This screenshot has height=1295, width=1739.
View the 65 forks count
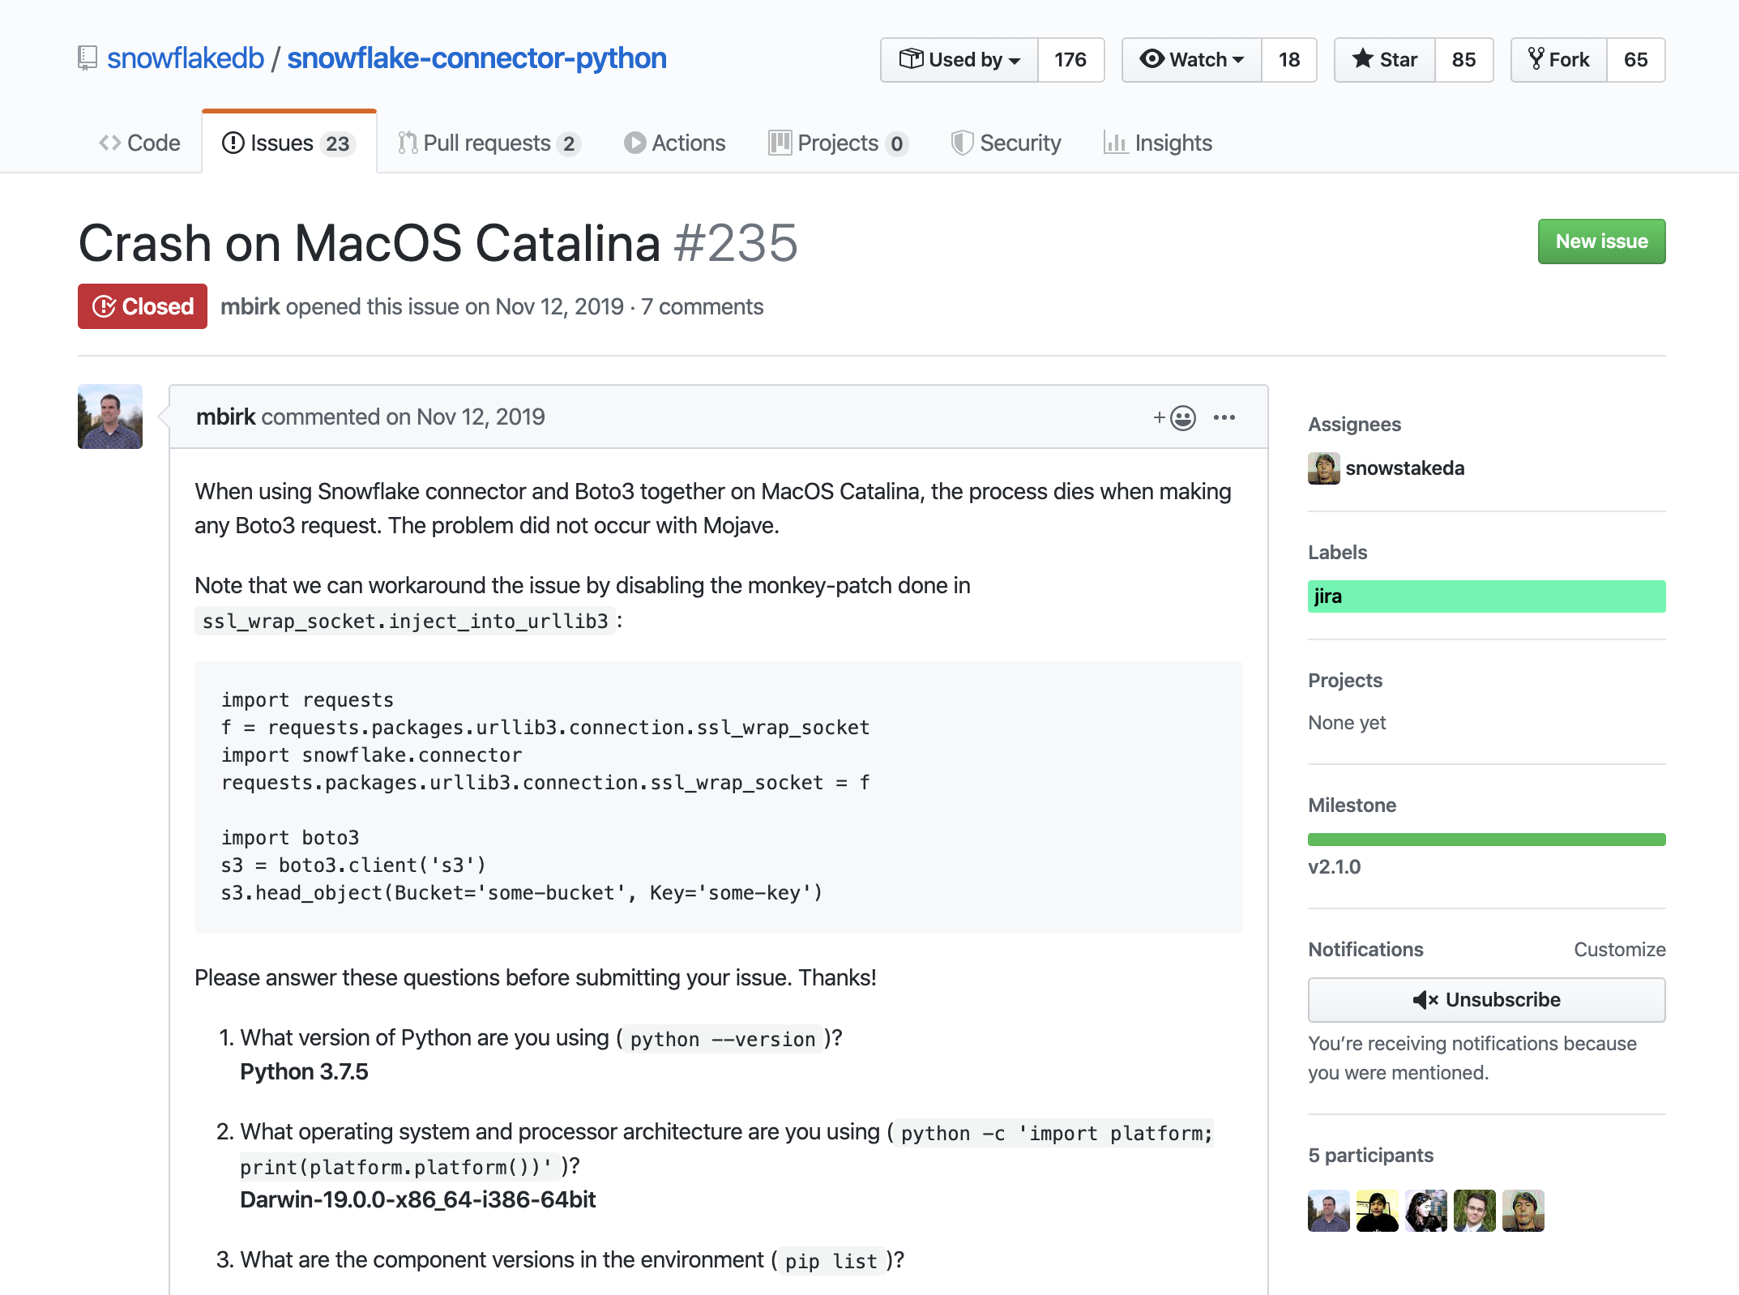(1635, 60)
